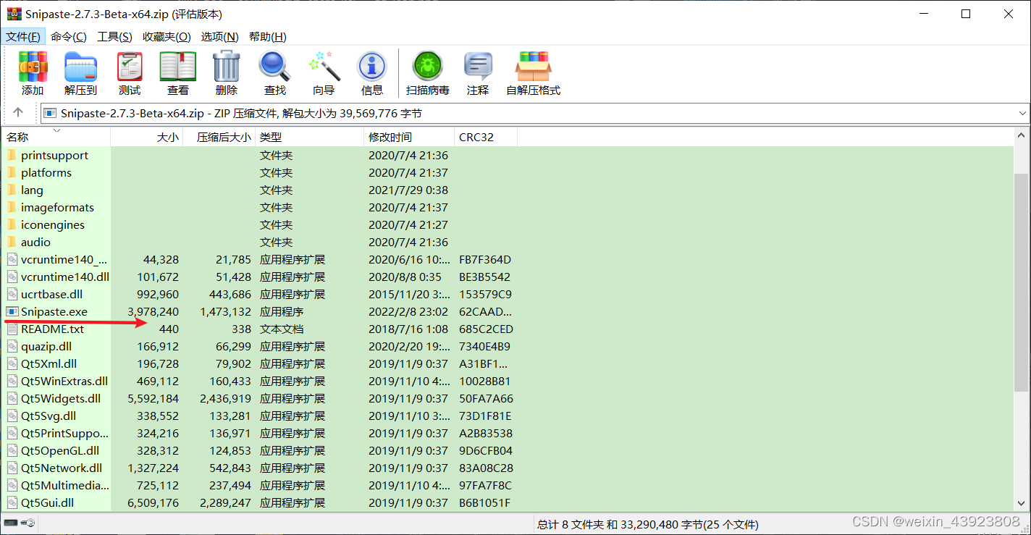Click CRC32 value B6B1051F
1031x535 pixels.
pos(484,502)
